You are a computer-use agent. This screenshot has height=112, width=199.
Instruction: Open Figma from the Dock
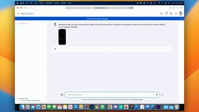(x=132, y=107)
